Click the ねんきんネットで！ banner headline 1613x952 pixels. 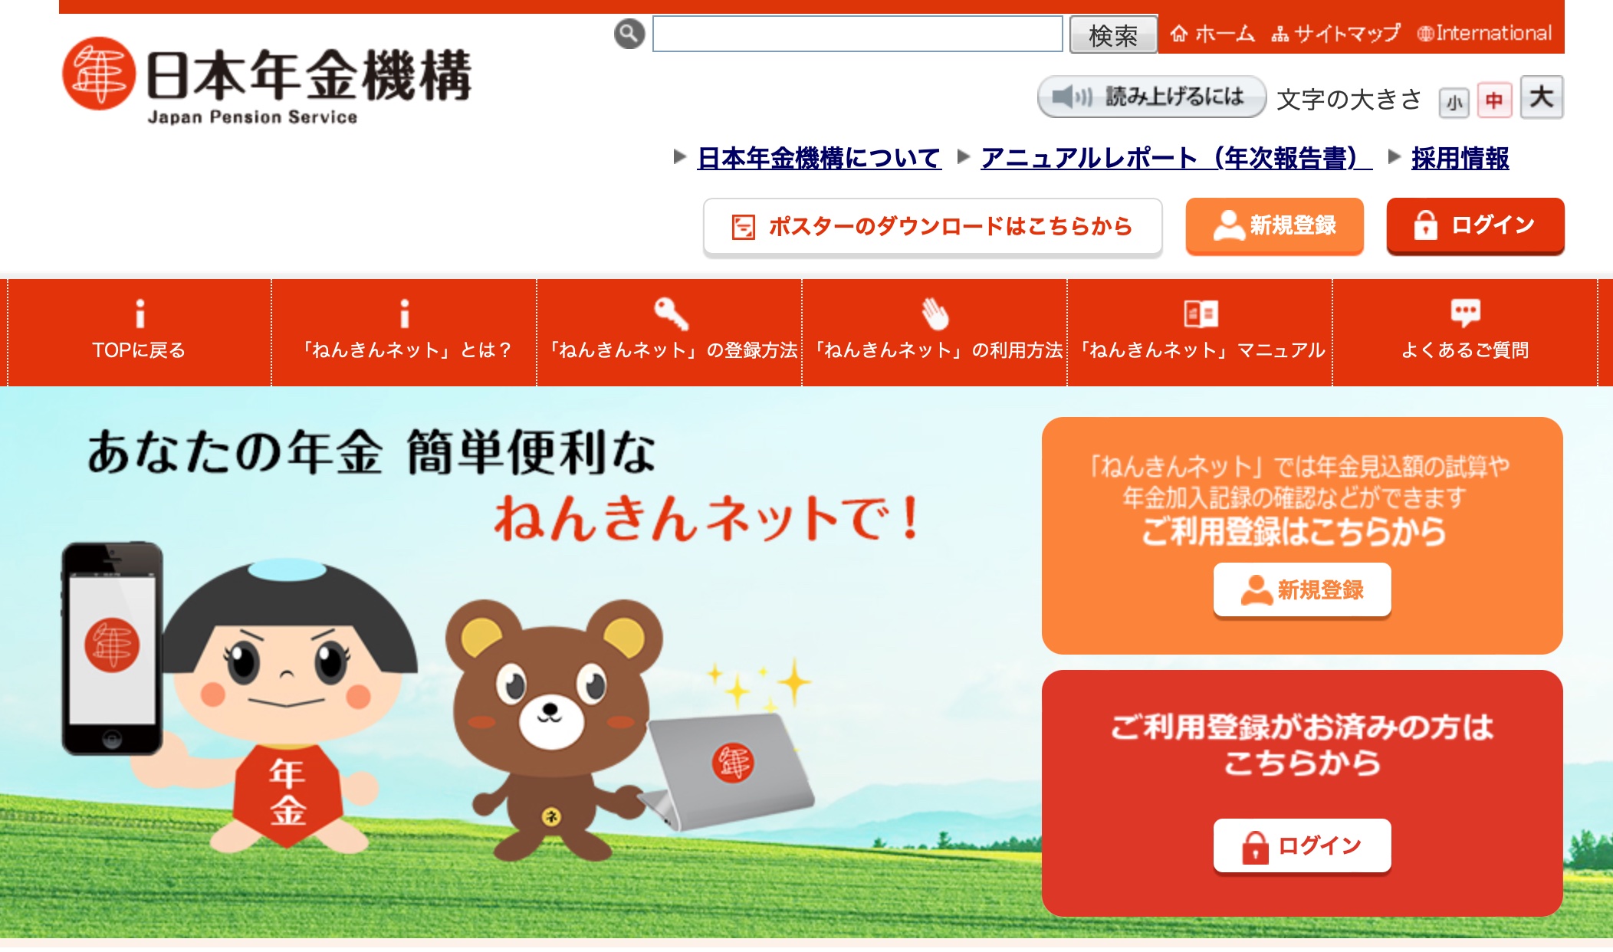point(706,519)
